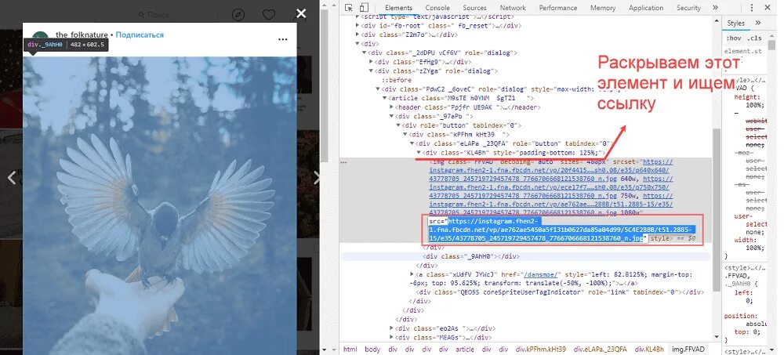Click article in the breadcrumb bar

click(x=464, y=349)
